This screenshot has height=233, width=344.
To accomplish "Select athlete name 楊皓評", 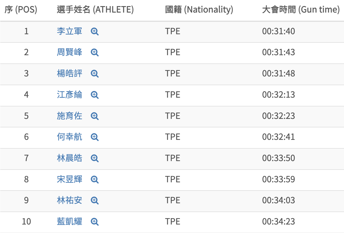I will 70,74.
